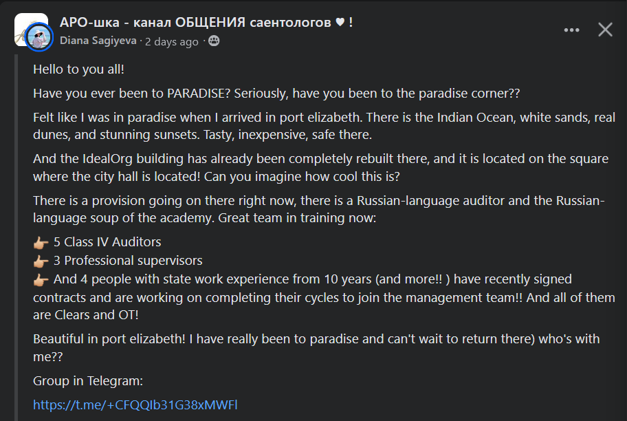The height and width of the screenshot is (421, 627).
Task: Open Diana Sagiyeva's profile name link
Action: tap(99, 41)
